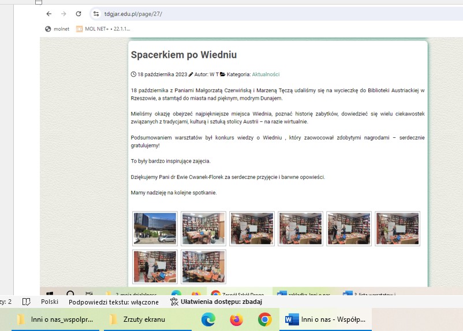Open the second thumbnail in the bottom row
The image size is (463, 331).
[x=203, y=266]
